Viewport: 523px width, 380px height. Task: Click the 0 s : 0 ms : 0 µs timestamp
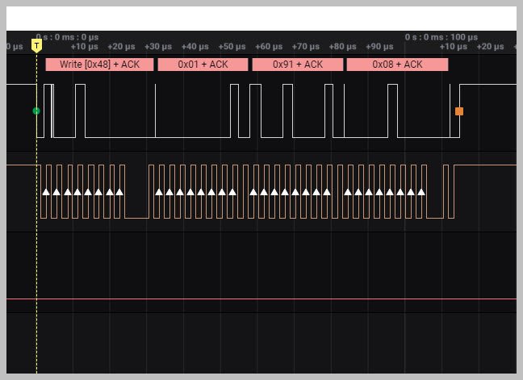68,37
